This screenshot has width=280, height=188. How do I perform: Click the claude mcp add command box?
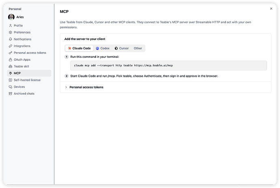click(168, 65)
